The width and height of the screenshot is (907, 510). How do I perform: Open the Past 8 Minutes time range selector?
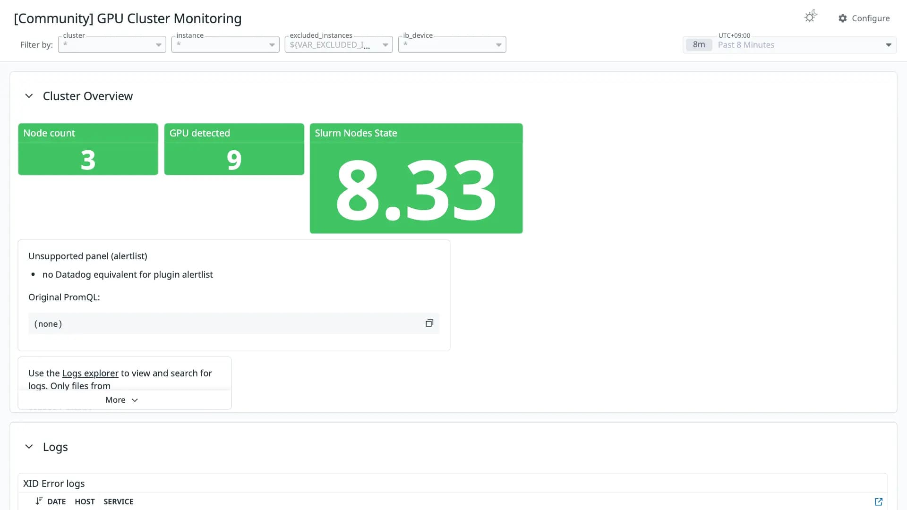point(789,45)
